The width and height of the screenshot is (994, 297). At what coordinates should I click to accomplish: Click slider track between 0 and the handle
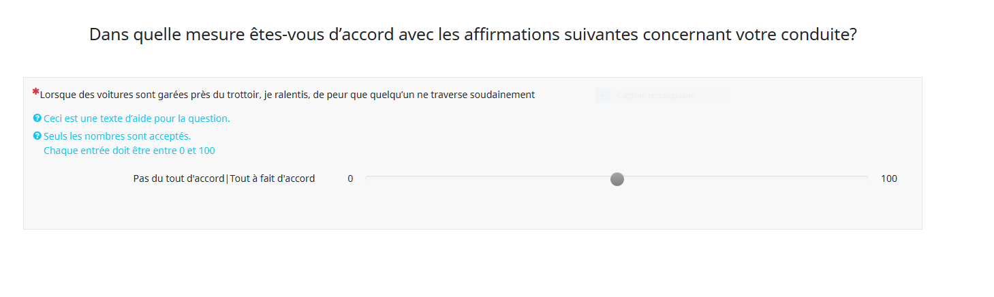[x=491, y=178]
